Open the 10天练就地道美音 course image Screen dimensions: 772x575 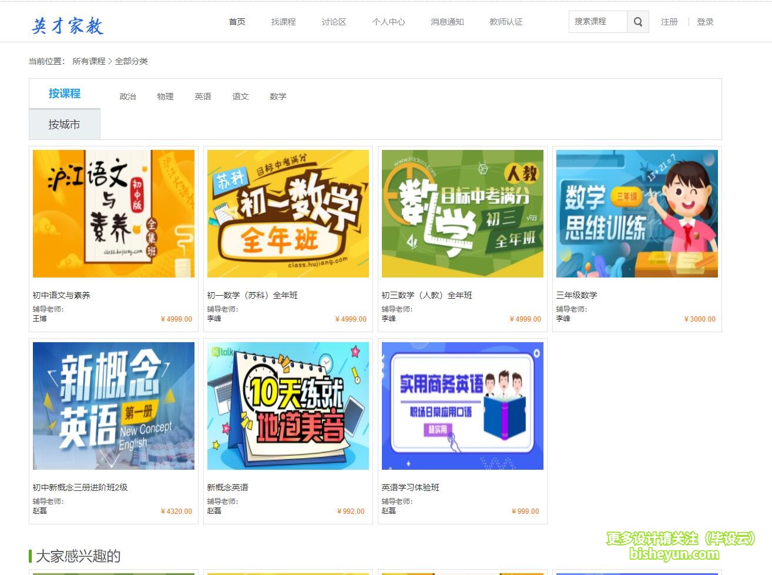coord(288,406)
